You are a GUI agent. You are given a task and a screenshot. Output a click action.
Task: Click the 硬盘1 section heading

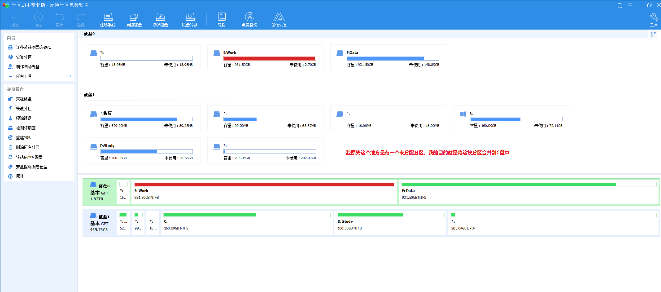(x=89, y=94)
